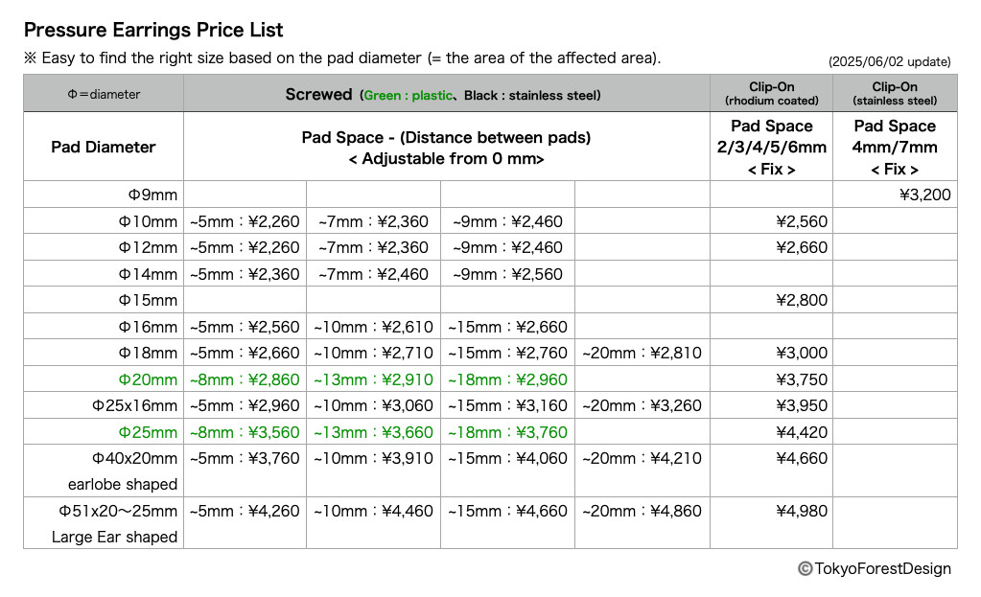Click green '~8mm : ¥2,860' cell

245,379
